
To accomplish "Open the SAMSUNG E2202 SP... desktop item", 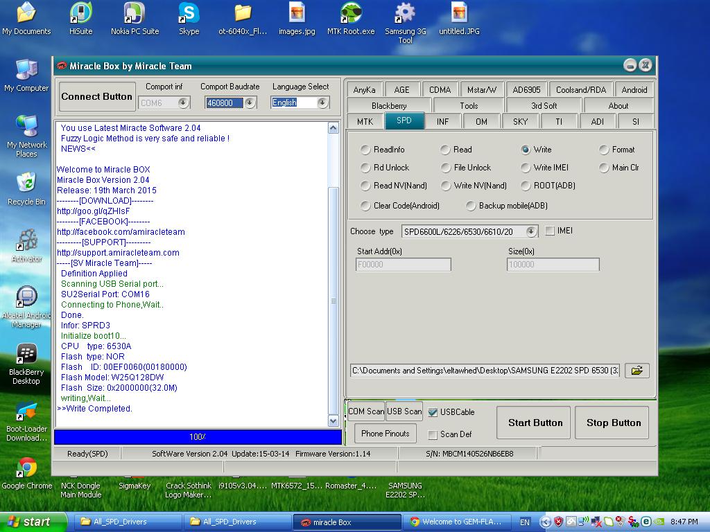I will coord(405,490).
